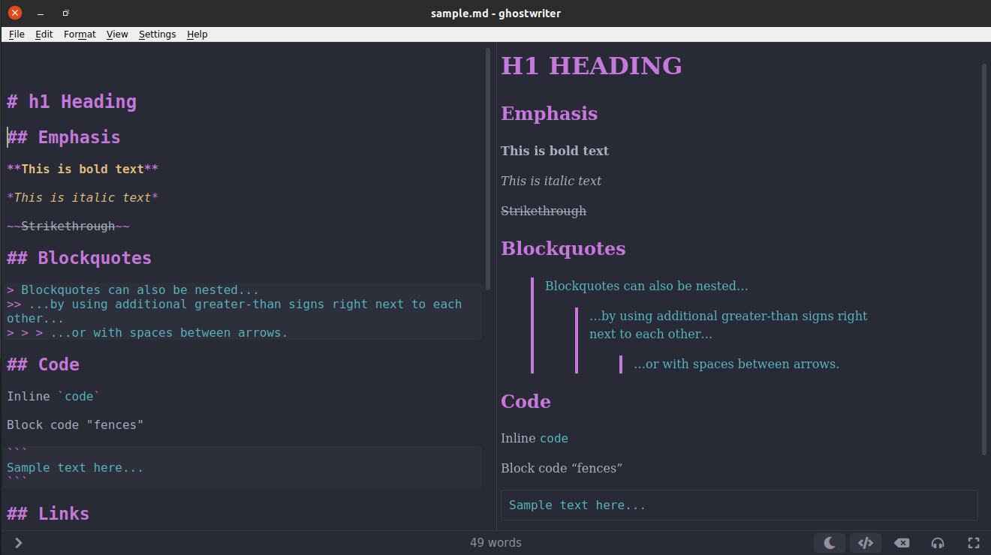
Task: Open the Format menu
Action: (x=80, y=34)
